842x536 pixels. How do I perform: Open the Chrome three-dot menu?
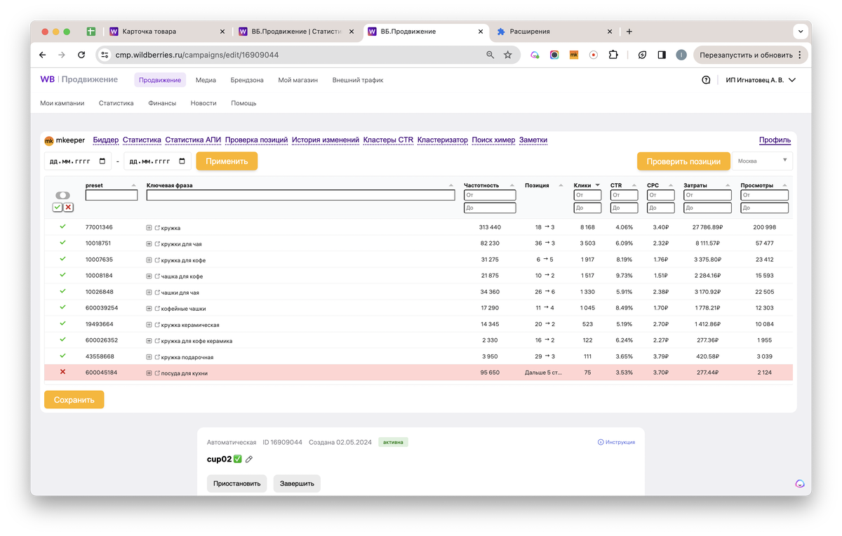(x=800, y=55)
